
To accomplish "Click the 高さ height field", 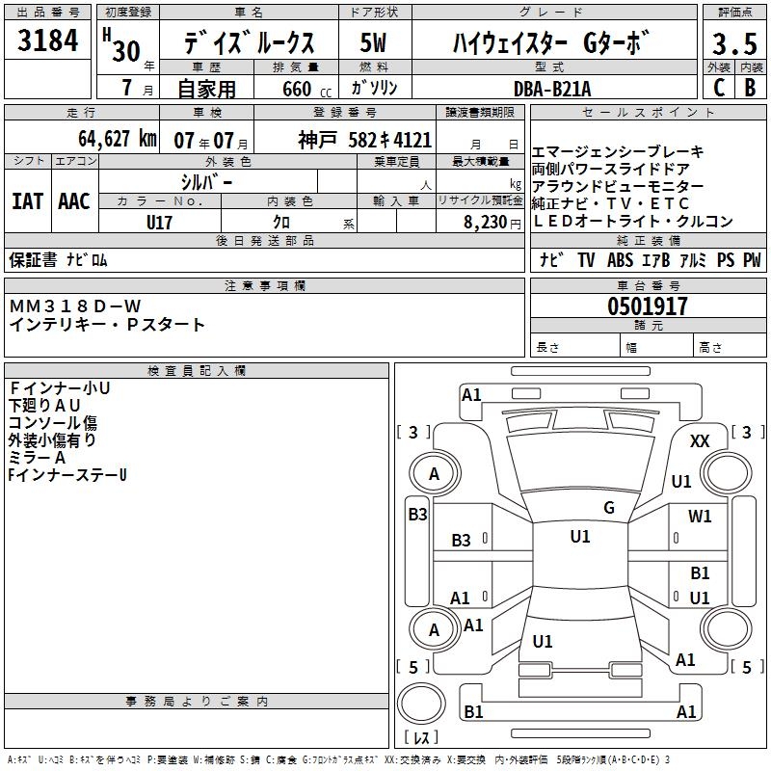I will coord(731,347).
